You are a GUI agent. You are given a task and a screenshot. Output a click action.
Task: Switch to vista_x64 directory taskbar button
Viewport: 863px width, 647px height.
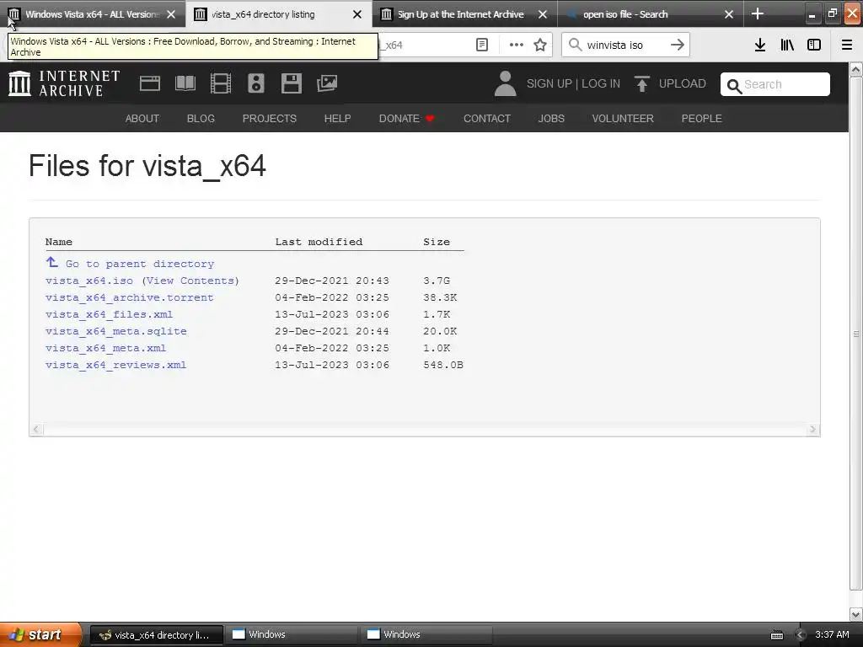click(x=156, y=635)
